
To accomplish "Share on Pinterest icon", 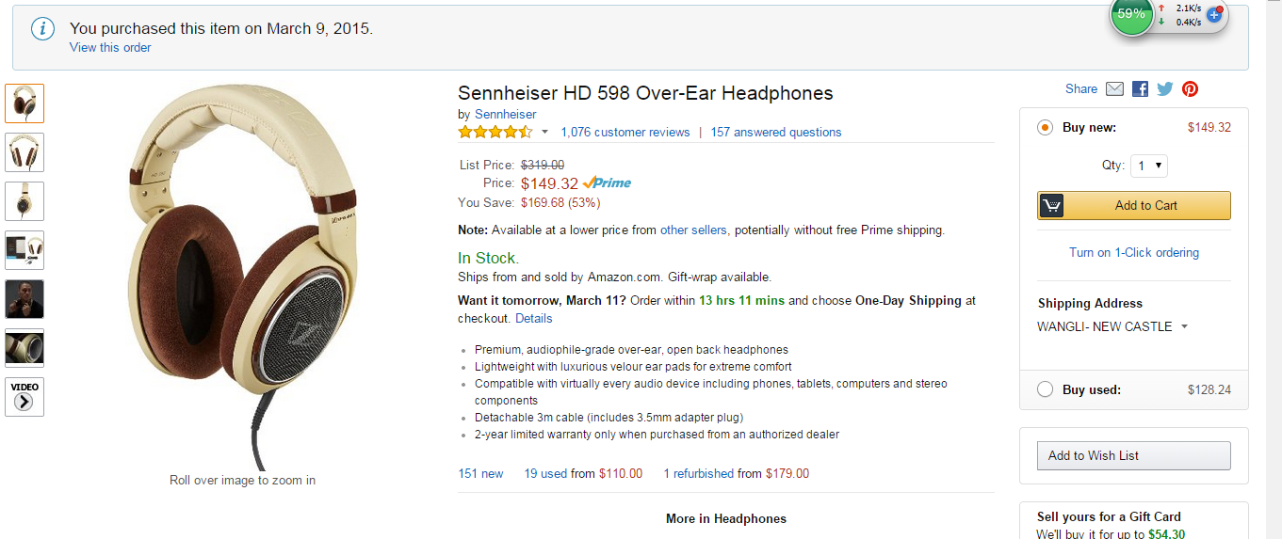I will pos(1191,89).
